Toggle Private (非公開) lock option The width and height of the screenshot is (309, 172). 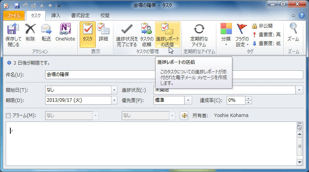pyautogui.click(x=262, y=26)
